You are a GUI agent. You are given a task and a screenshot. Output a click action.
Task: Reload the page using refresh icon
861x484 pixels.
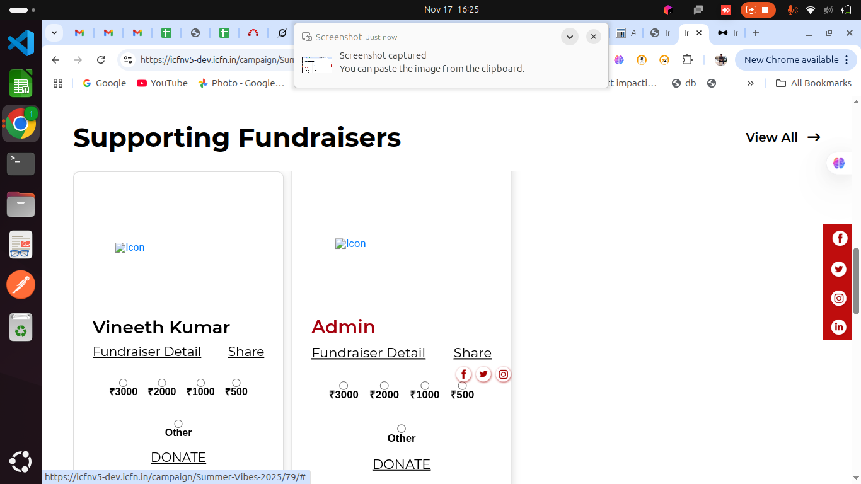coord(101,60)
